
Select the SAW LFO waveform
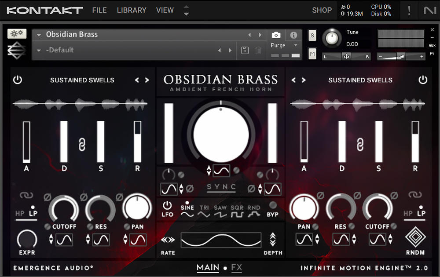(x=220, y=211)
